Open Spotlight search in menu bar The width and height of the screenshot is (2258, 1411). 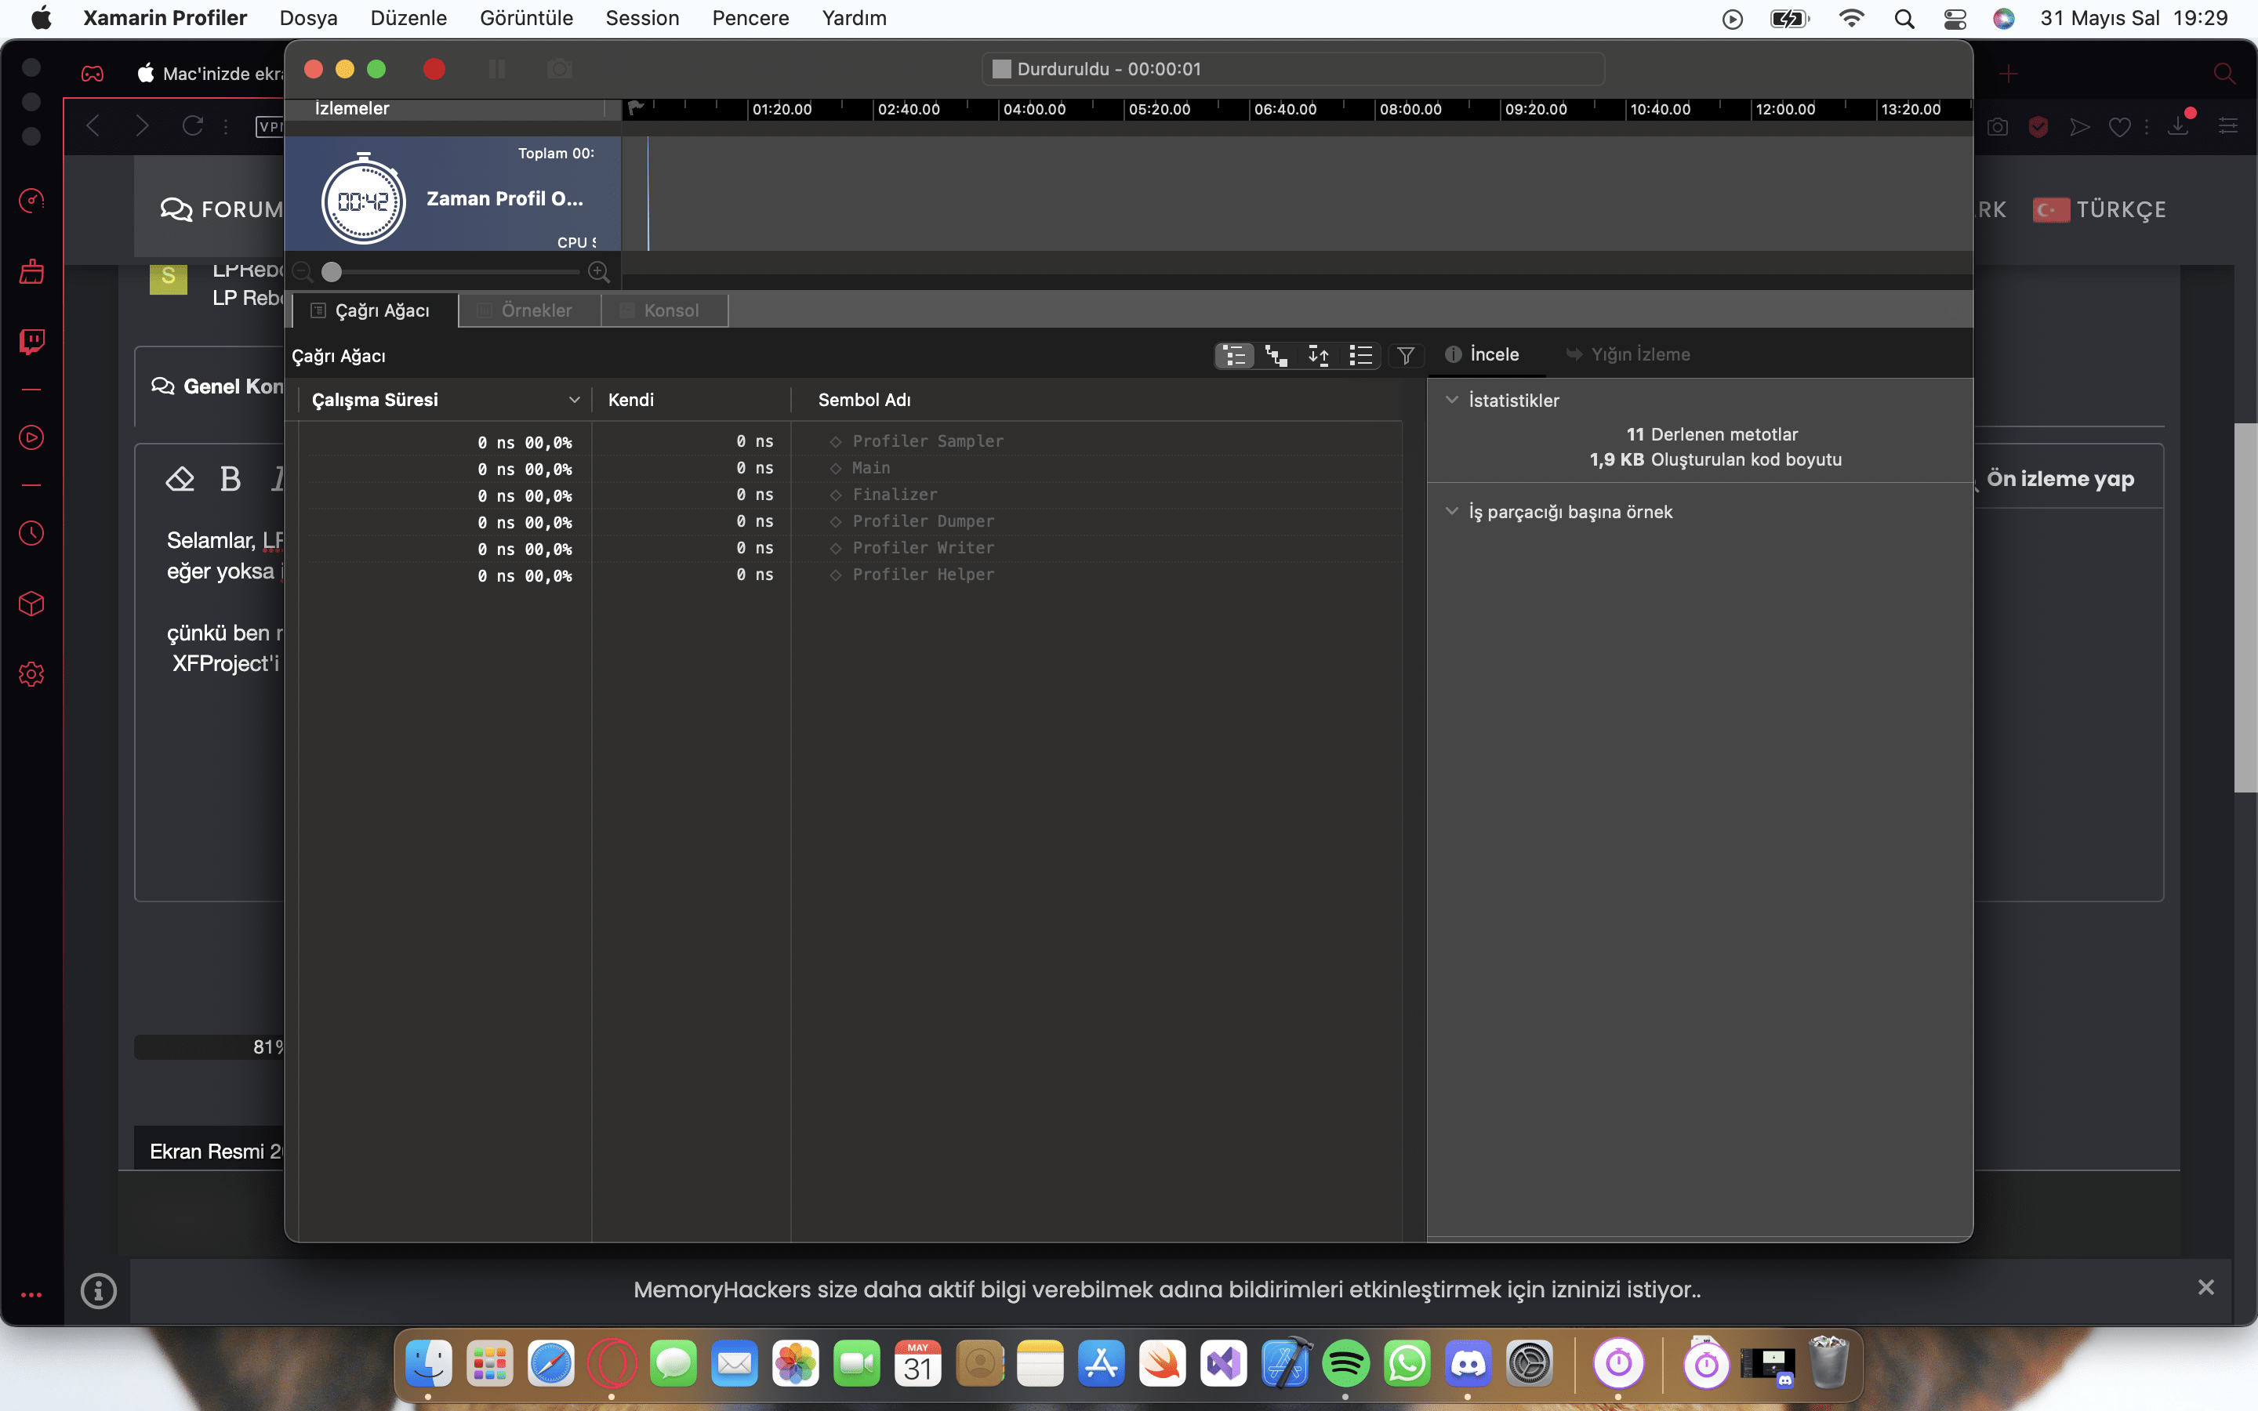(x=1904, y=19)
